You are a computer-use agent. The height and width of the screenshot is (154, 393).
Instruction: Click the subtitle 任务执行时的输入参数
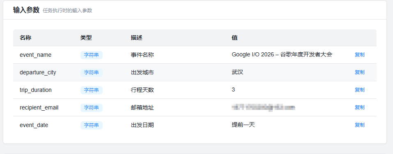(67, 11)
